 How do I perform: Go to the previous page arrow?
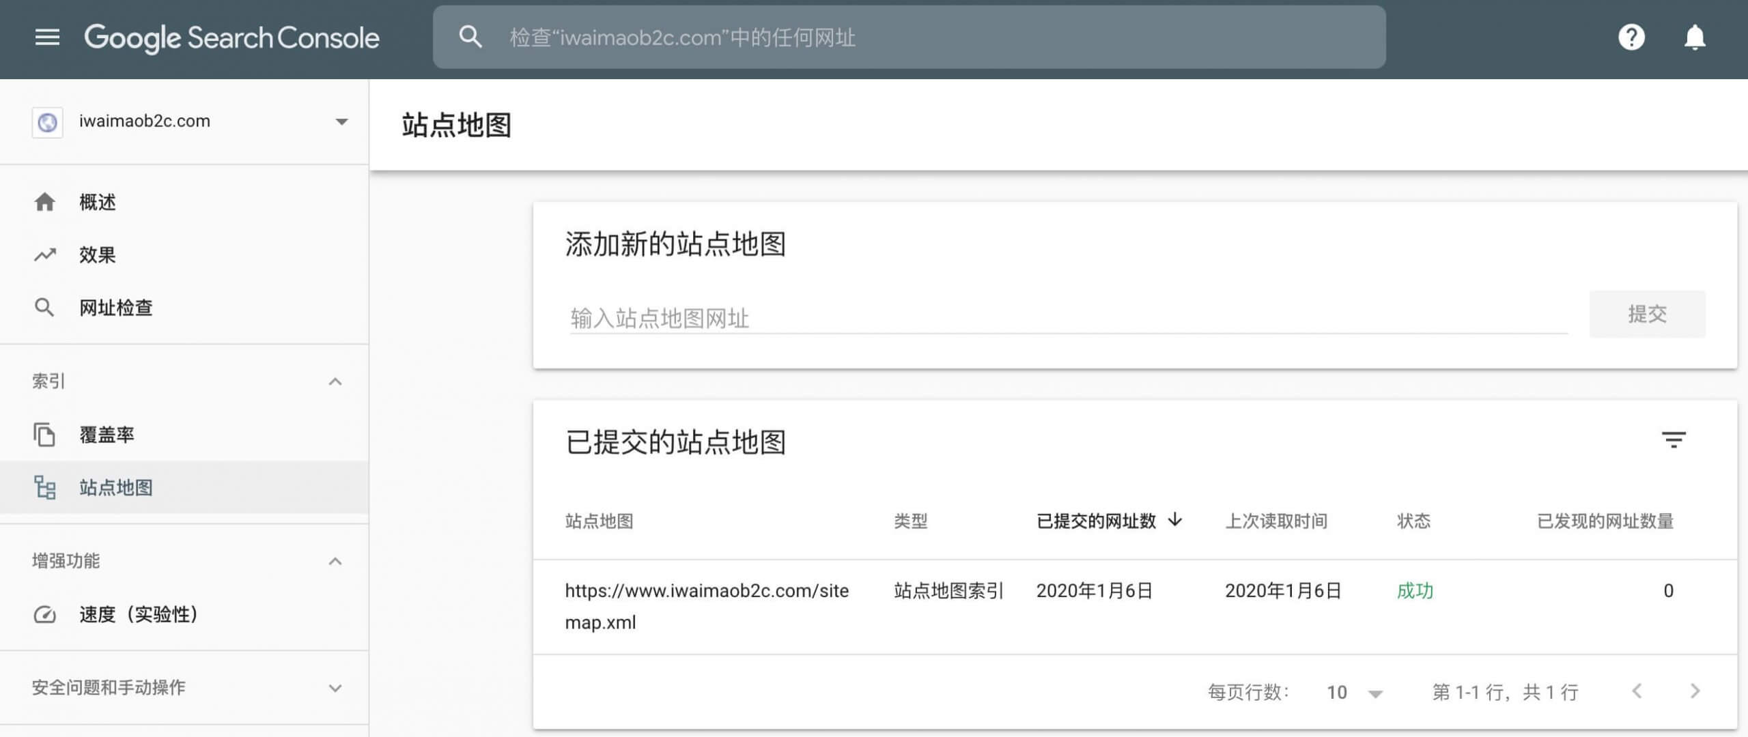click(x=1637, y=691)
